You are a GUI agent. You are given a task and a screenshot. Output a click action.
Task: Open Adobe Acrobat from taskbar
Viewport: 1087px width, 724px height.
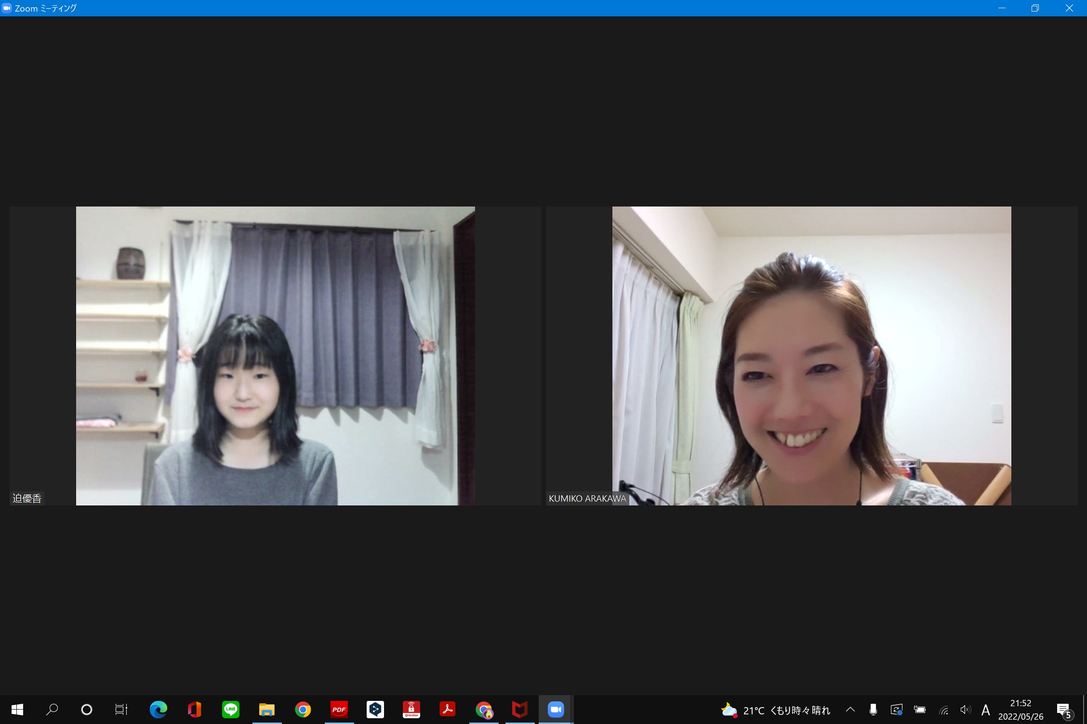[x=447, y=710]
